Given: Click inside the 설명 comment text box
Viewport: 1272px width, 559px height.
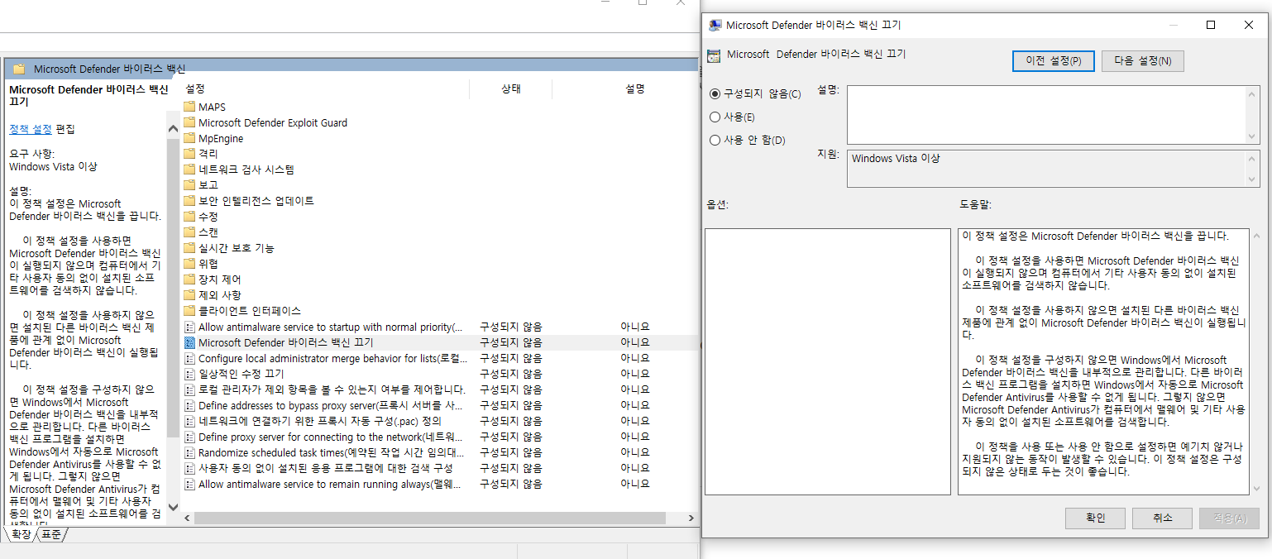Looking at the screenshot, I should coord(1046,115).
